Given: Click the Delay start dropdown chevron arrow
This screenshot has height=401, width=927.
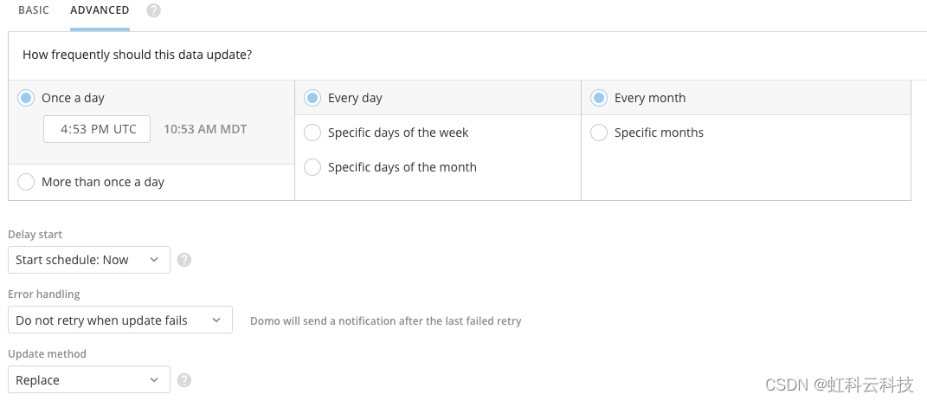Looking at the screenshot, I should click(x=154, y=260).
